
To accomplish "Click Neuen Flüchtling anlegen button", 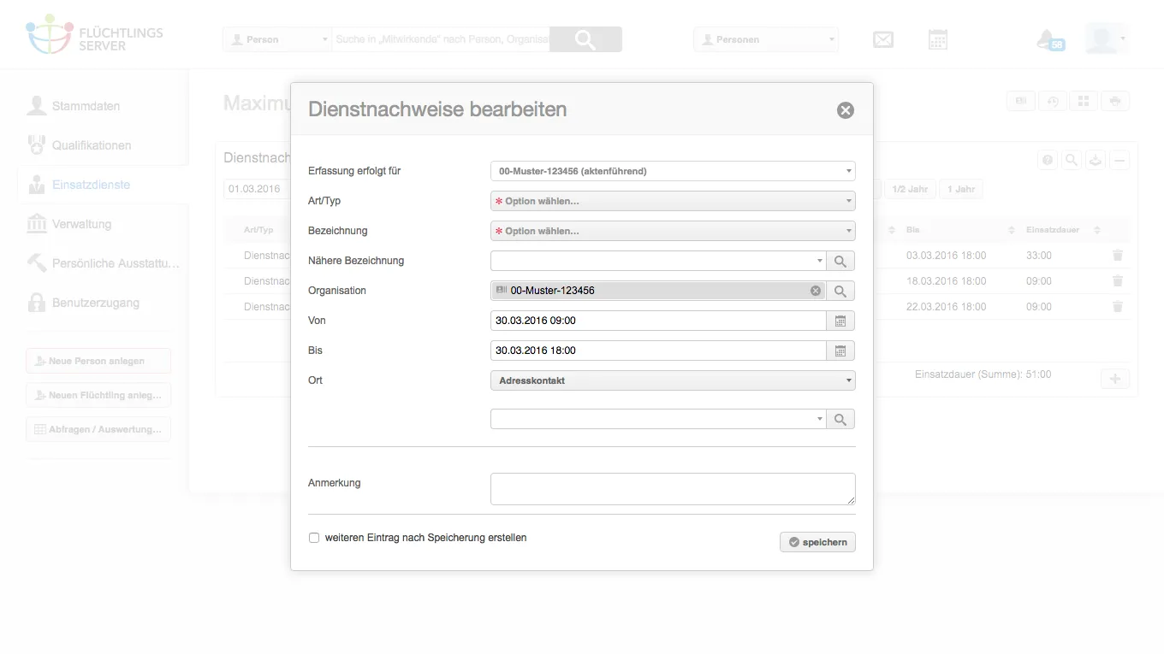I will (98, 395).
